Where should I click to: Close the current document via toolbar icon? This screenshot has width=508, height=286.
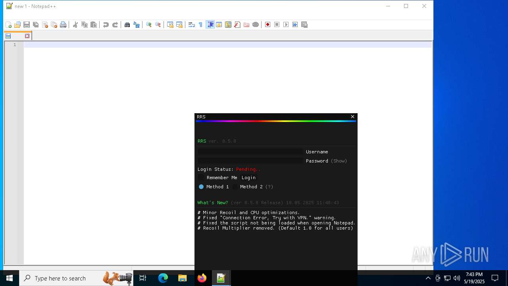tap(45, 25)
